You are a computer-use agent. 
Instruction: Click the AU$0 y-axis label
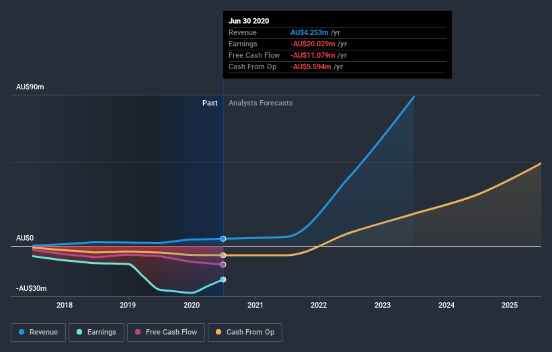coord(25,238)
